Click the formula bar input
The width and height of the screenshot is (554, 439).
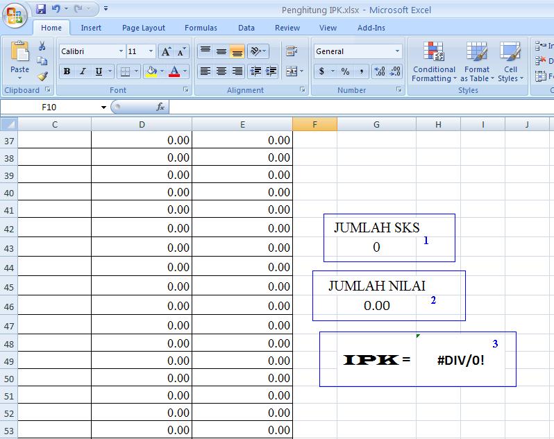tap(361, 107)
